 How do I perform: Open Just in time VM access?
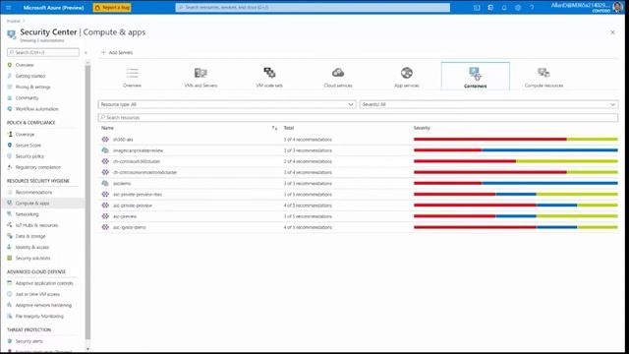(37, 294)
